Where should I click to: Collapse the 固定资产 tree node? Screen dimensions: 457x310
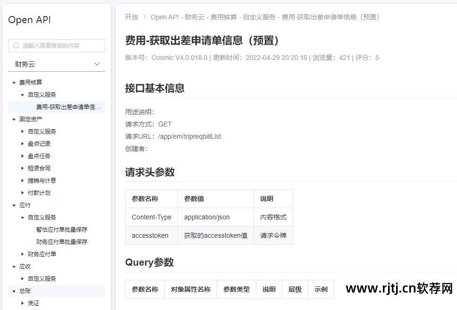point(14,119)
